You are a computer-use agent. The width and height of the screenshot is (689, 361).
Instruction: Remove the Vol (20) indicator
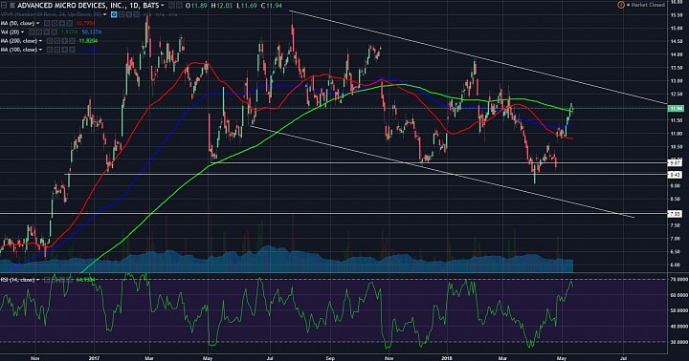click(54, 32)
